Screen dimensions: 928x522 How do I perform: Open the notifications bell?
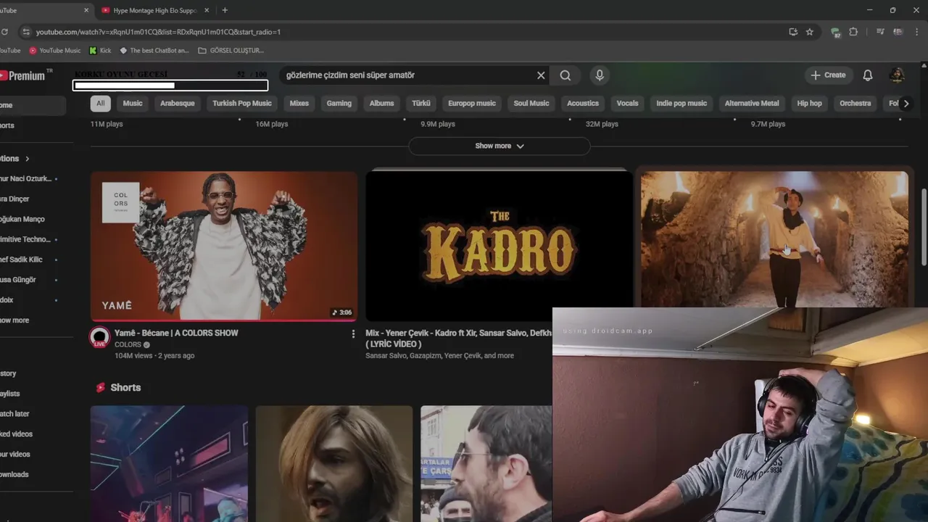tap(868, 75)
